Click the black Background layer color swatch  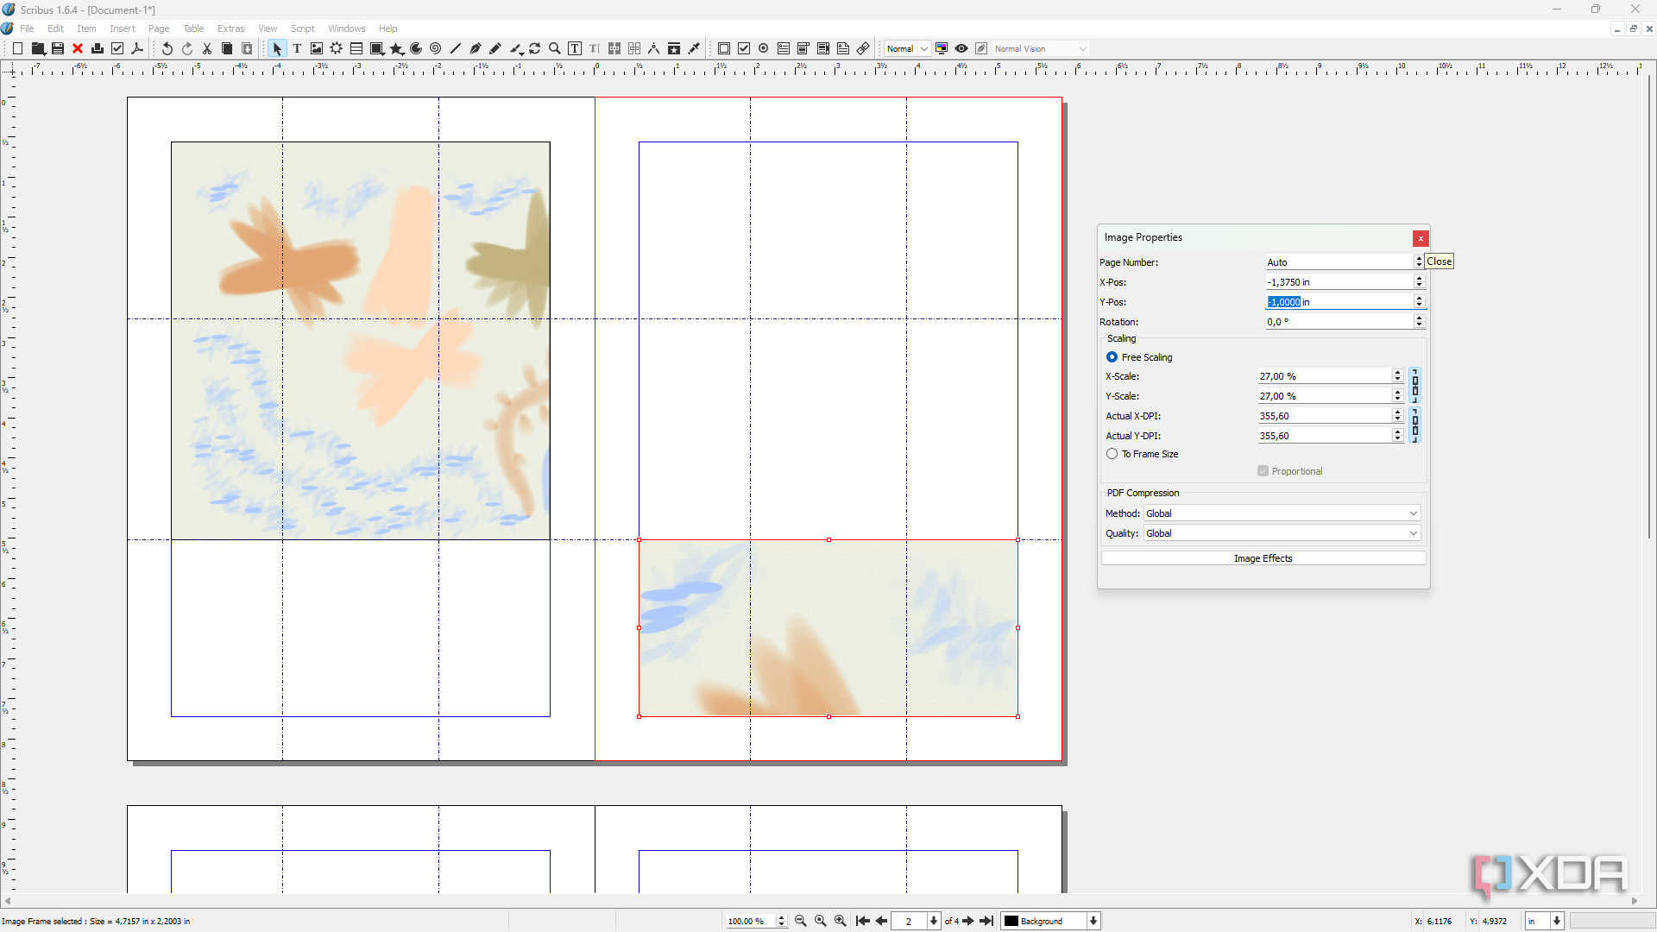click(1011, 921)
